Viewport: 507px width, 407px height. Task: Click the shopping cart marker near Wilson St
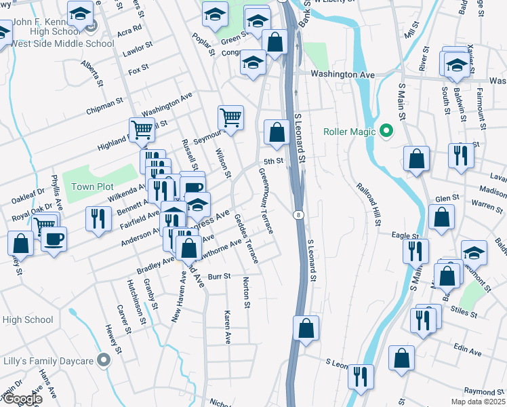[230, 118]
